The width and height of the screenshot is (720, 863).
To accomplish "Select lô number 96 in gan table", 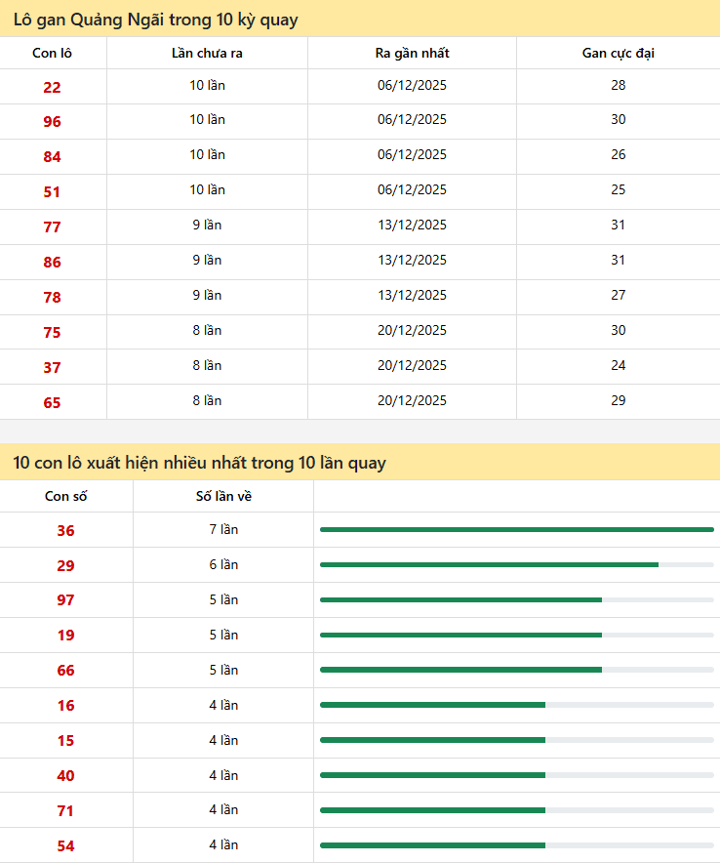I will [x=52, y=122].
